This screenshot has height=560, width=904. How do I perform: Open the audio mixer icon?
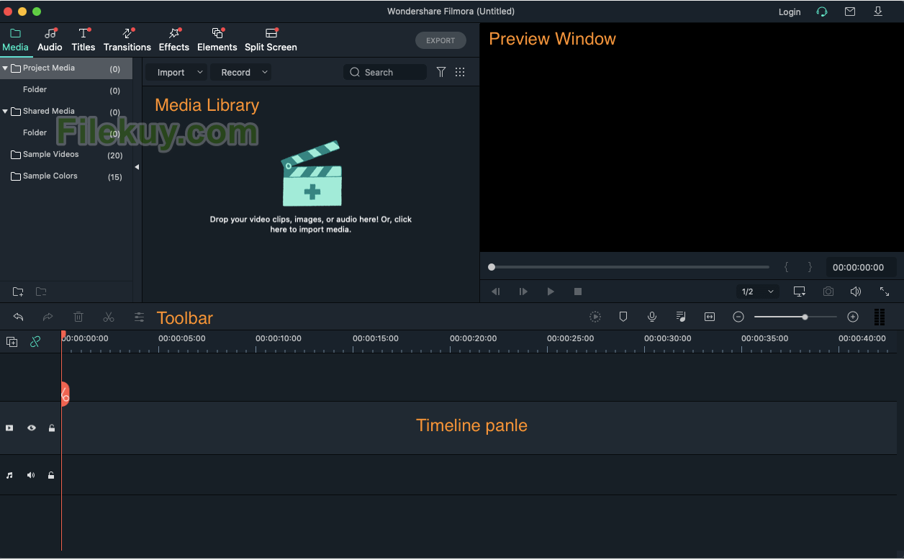pyautogui.click(x=681, y=317)
